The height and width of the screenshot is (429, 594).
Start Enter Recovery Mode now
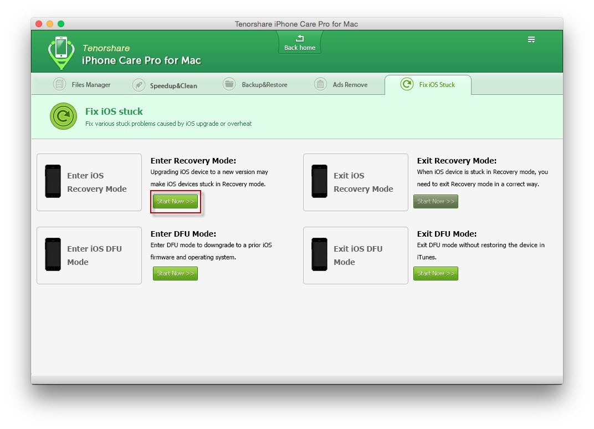[175, 201]
